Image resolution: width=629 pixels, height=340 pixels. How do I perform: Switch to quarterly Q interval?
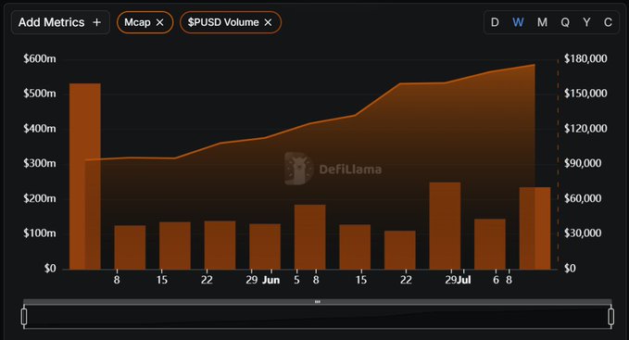(x=565, y=22)
